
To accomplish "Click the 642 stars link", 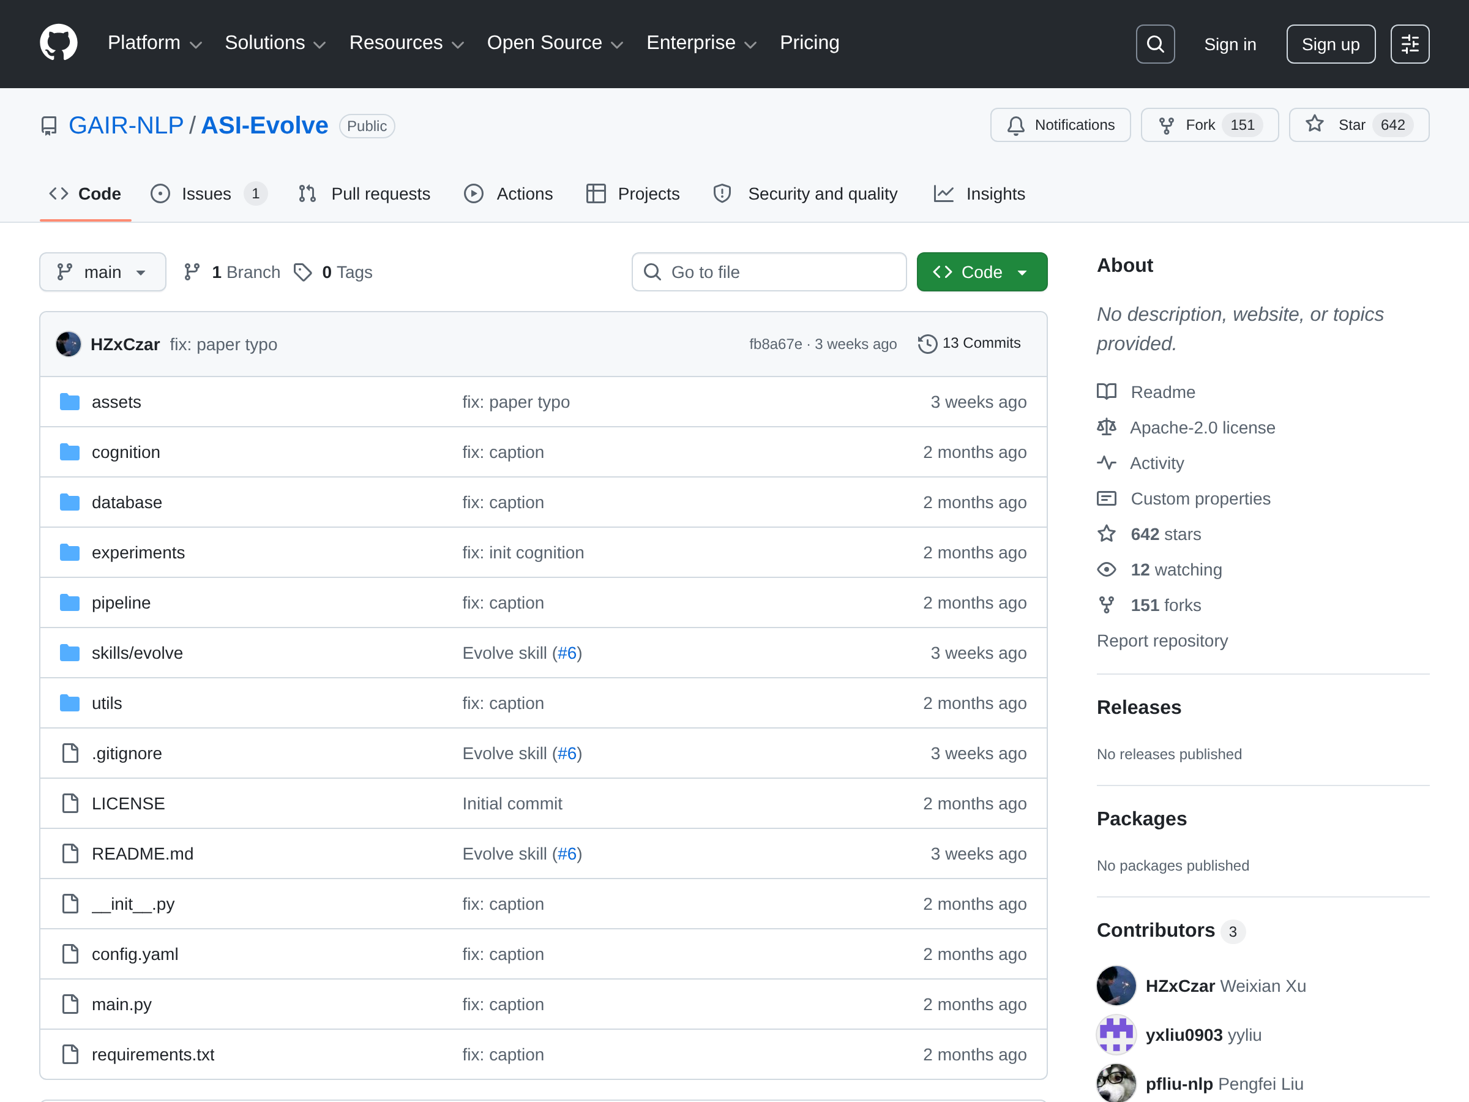I will [x=1165, y=534].
